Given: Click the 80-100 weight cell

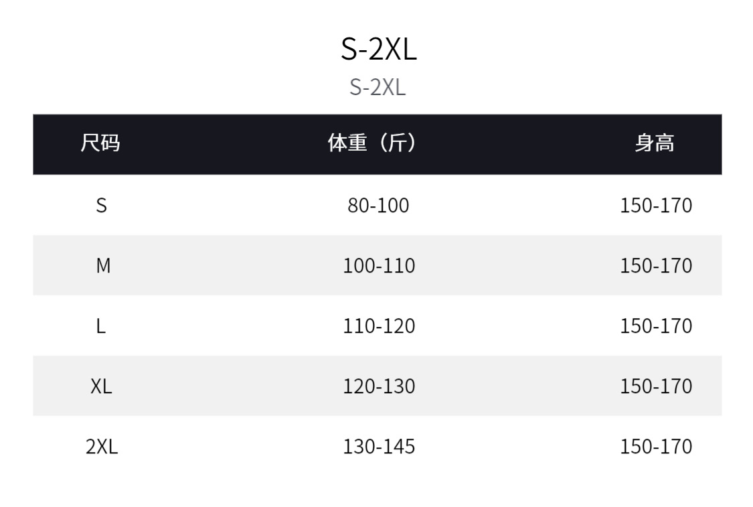Looking at the screenshot, I should coord(378,206).
